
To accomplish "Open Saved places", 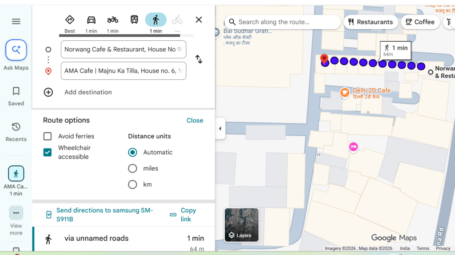I will tap(16, 97).
